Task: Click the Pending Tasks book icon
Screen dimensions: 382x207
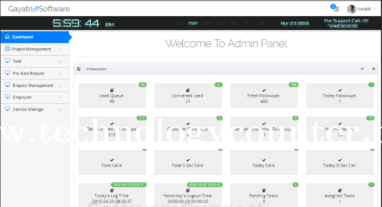Action: coord(264,190)
